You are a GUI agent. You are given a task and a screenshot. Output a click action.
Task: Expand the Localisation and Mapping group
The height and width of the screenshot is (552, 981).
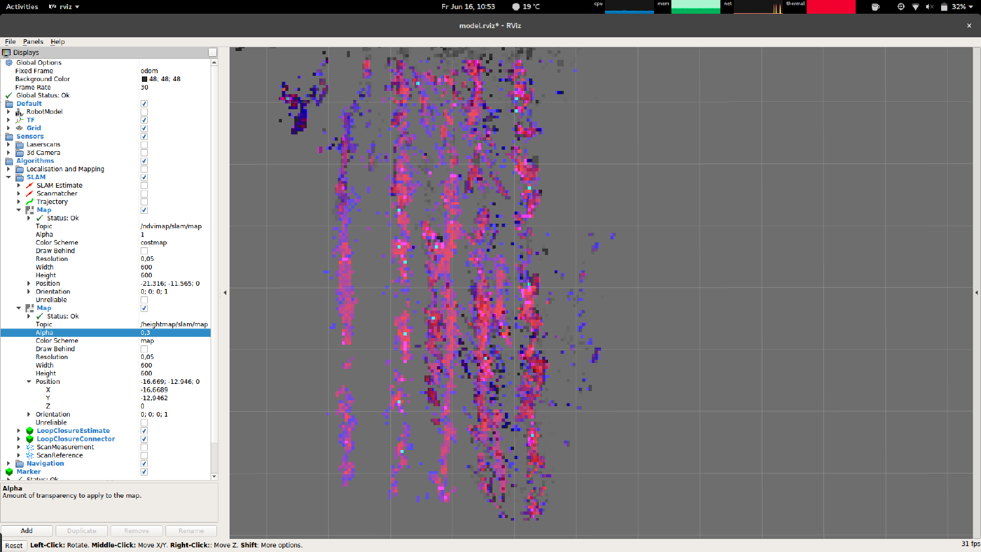(x=9, y=169)
